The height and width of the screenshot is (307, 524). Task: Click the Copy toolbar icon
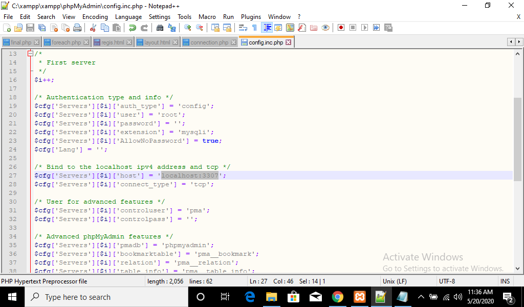click(104, 28)
